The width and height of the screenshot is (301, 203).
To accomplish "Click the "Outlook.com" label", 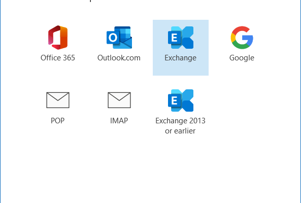I will click(119, 58).
